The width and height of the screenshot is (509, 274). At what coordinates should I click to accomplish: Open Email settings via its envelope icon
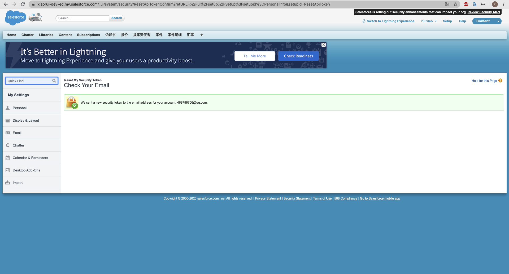7,133
